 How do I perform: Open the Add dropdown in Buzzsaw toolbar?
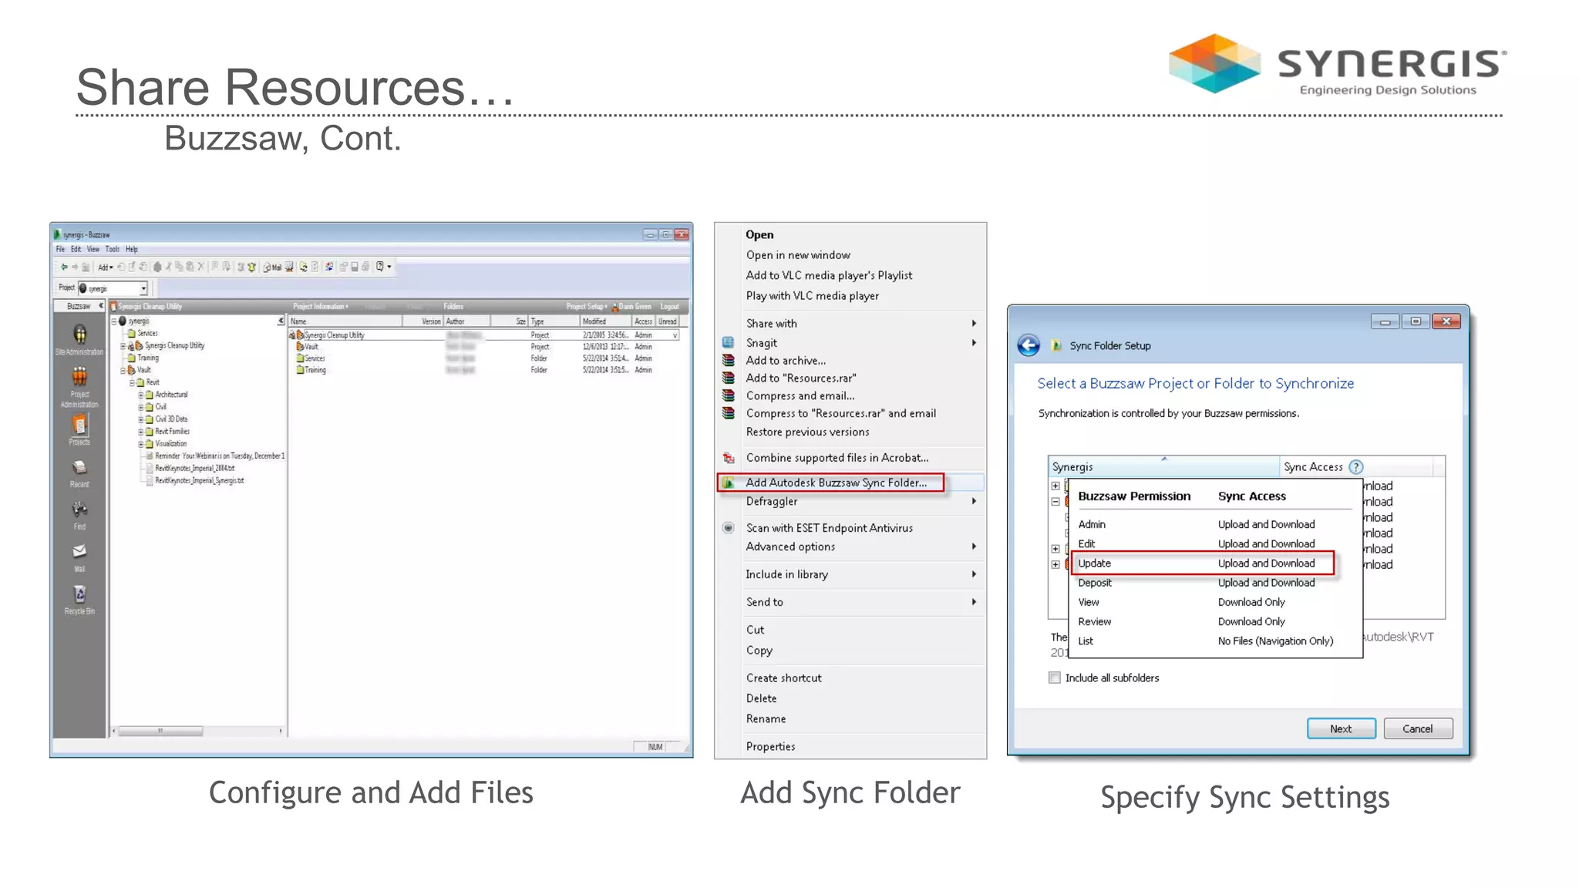coord(106,267)
